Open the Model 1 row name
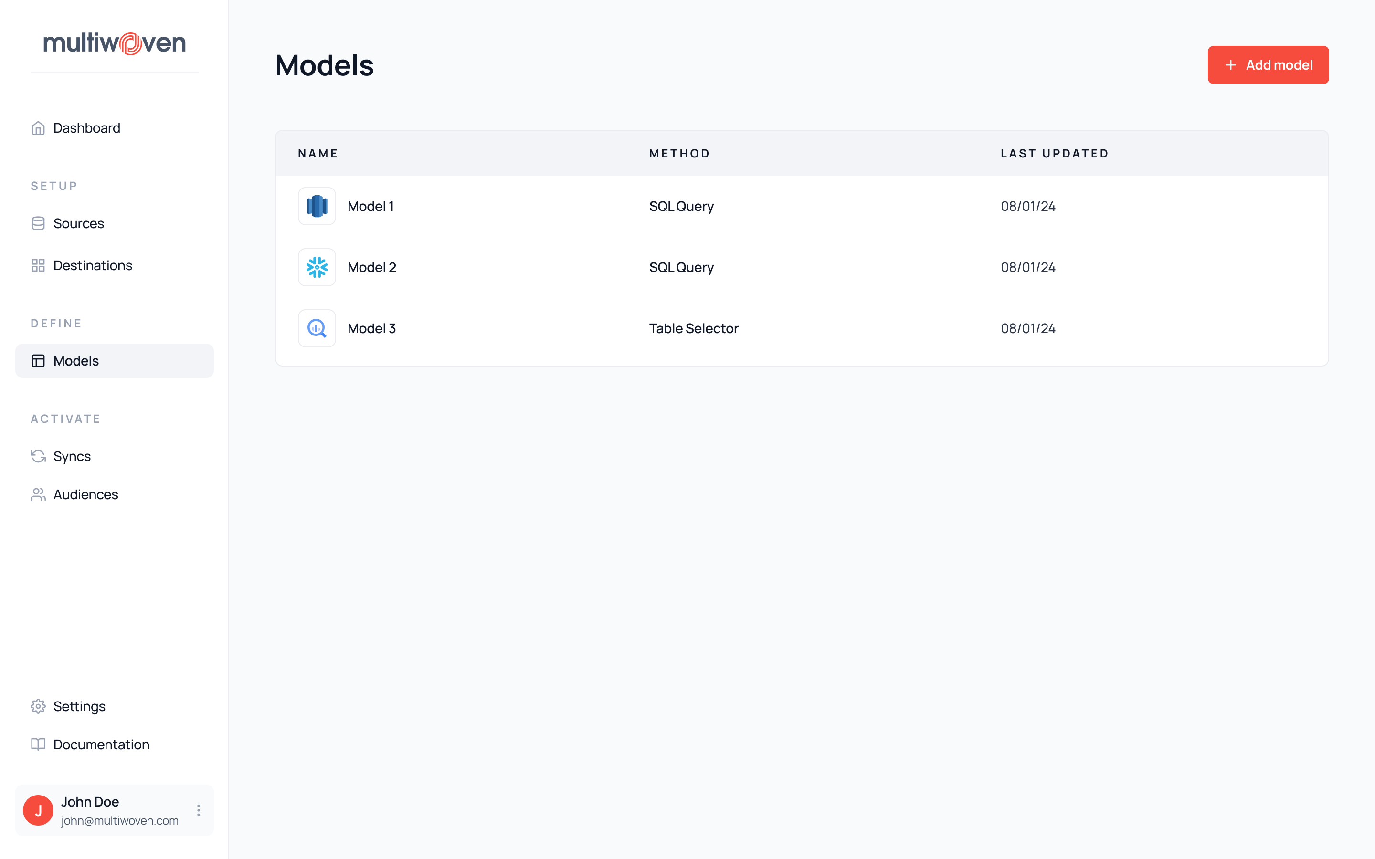The height and width of the screenshot is (859, 1375). (x=370, y=206)
